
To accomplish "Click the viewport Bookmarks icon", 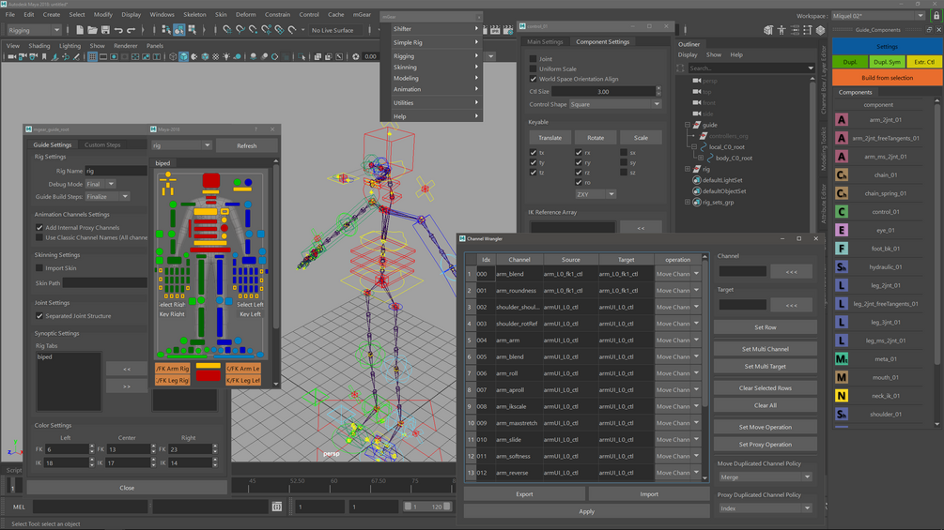I will pos(44,56).
